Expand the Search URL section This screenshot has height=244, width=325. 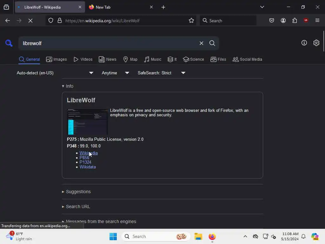(76, 207)
